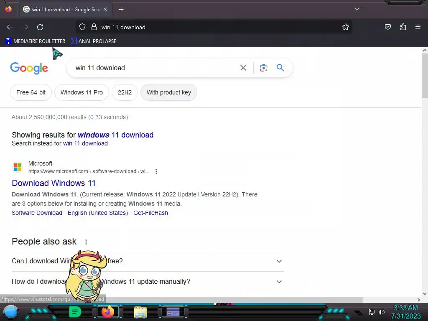Open the Get-FileHash sitelink
The image size is (428, 321).
[150, 213]
